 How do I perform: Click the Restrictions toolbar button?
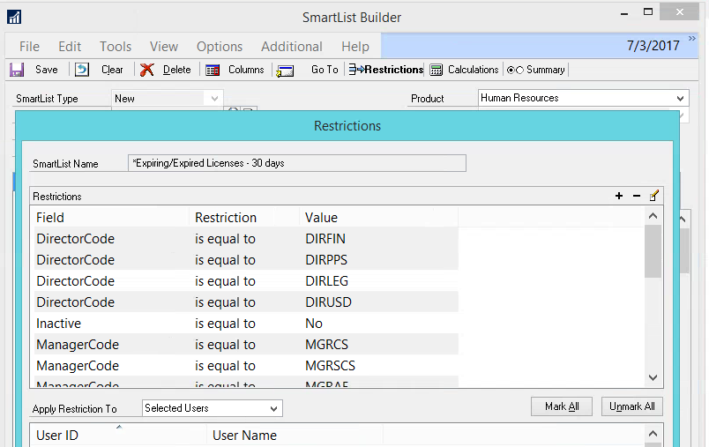[x=385, y=70]
